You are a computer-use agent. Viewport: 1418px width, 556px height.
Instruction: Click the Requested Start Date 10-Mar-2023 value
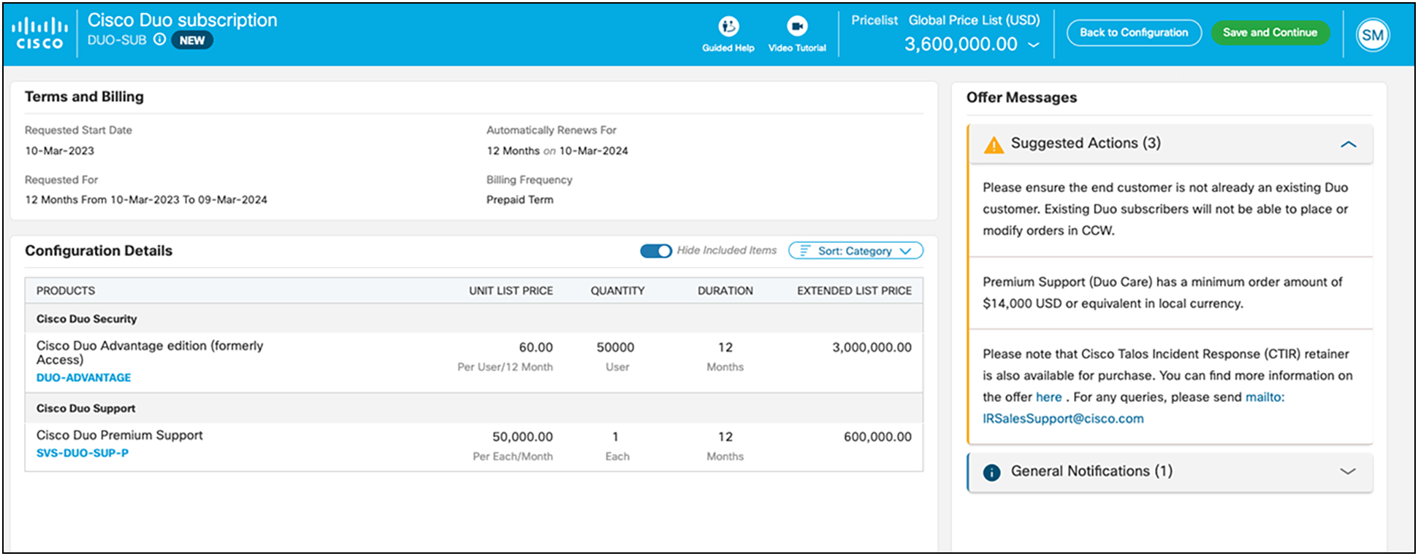tap(60, 151)
